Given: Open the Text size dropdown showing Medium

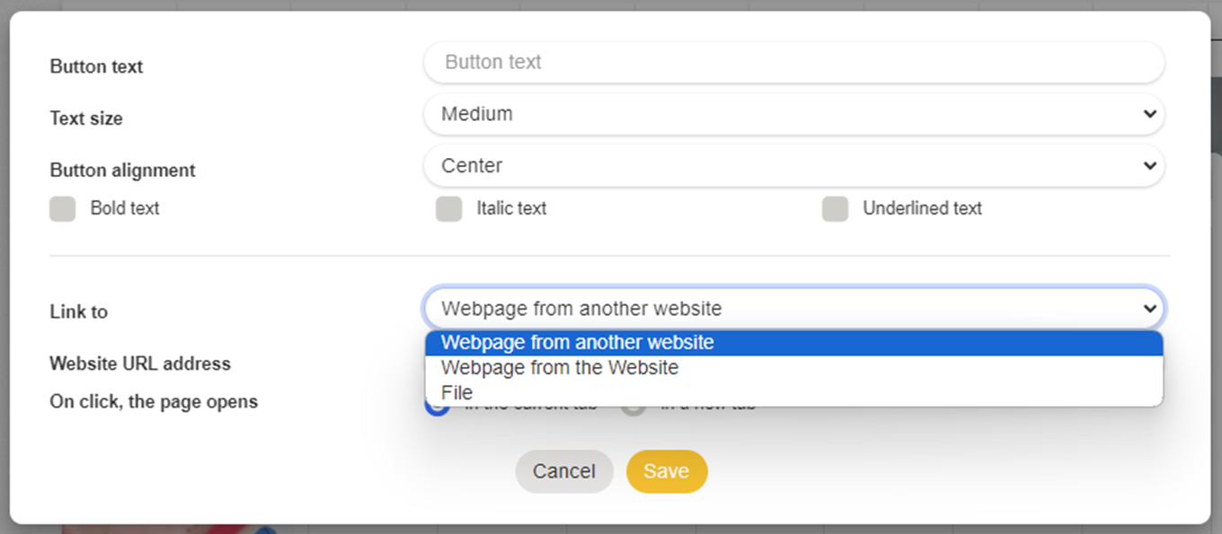Looking at the screenshot, I should [x=793, y=114].
